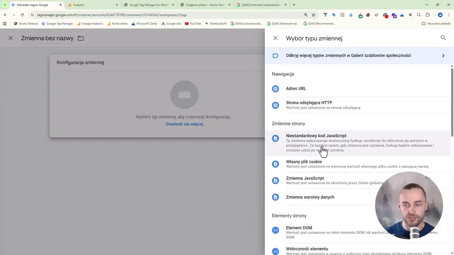The height and width of the screenshot is (255, 454).
Task: Open Chrome profile avatar
Action: pyautogui.click(x=440, y=15)
